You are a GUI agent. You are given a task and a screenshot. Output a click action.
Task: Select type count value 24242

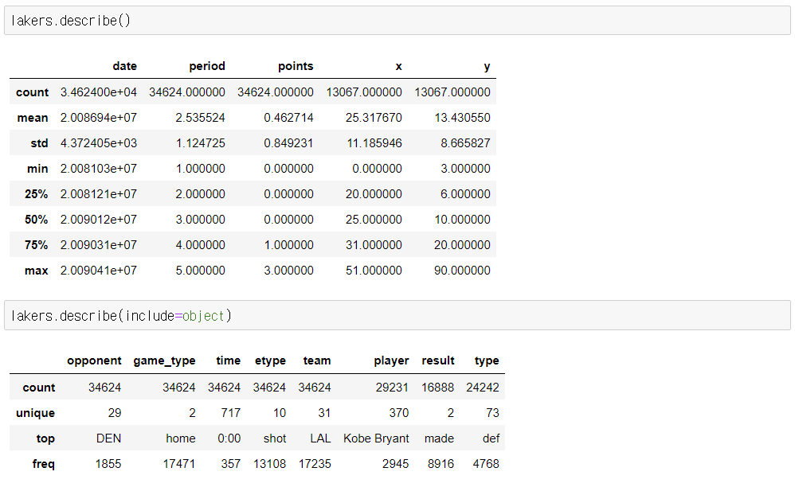point(483,387)
